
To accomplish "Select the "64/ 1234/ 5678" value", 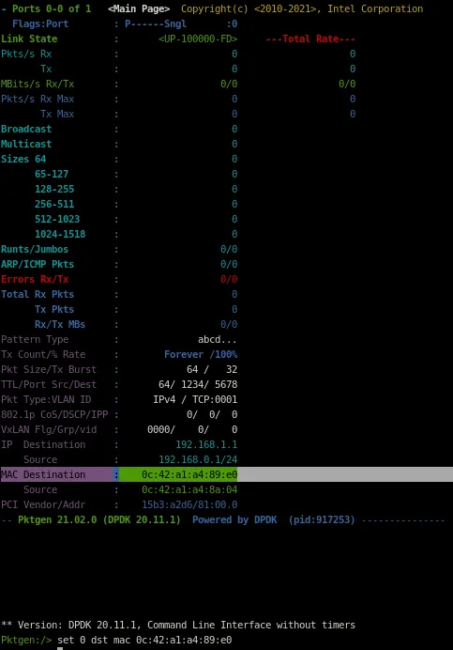I will coord(198,384).
